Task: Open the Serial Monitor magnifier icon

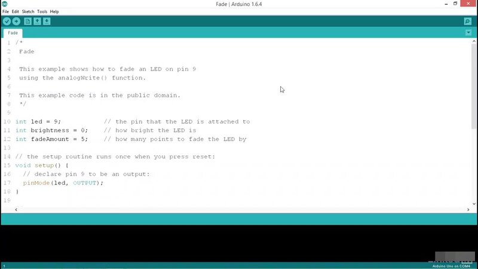Action: pos(468,22)
